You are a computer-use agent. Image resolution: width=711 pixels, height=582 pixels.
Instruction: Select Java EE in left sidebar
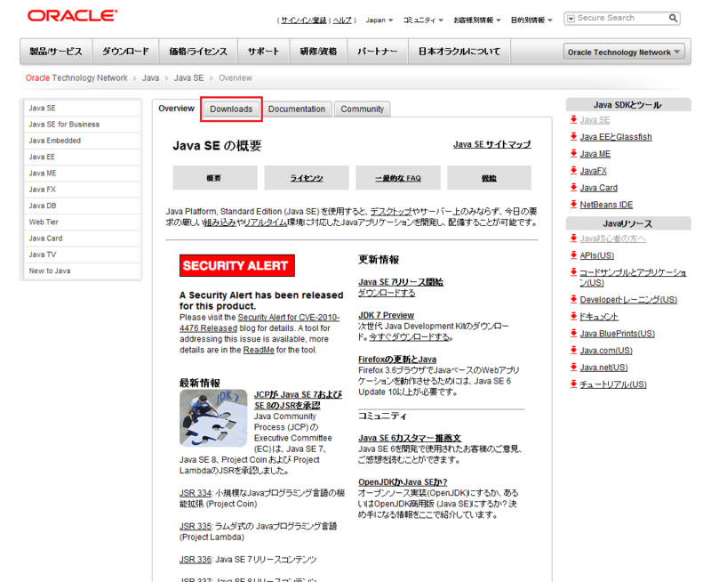tap(82, 158)
